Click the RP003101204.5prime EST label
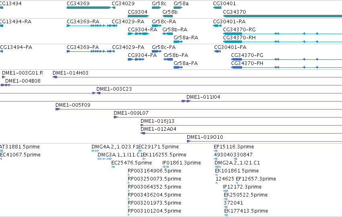Image resolution: width=342 pixels, height=217 pixels. [154, 211]
